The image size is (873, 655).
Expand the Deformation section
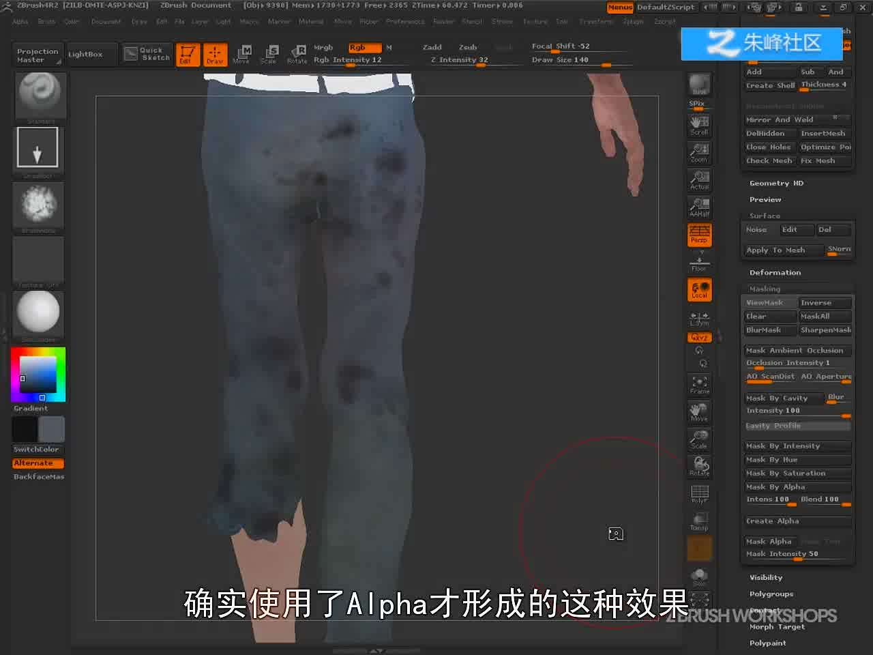775,273
